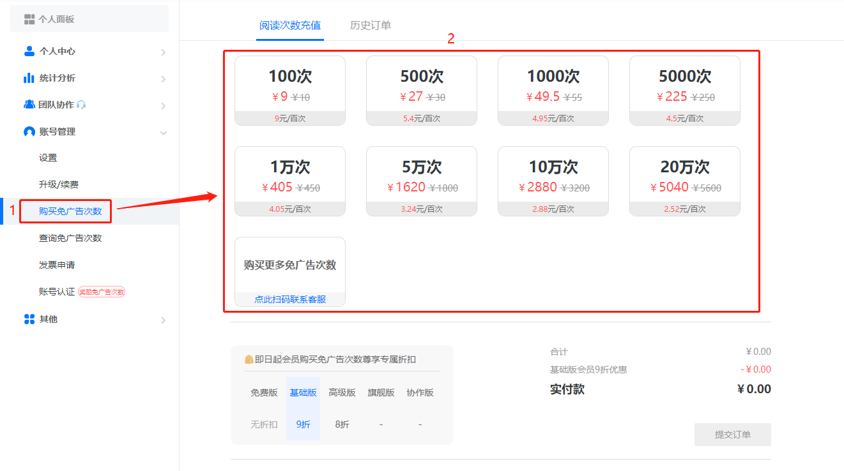Click the bag icon in membership discount notice

249,359
